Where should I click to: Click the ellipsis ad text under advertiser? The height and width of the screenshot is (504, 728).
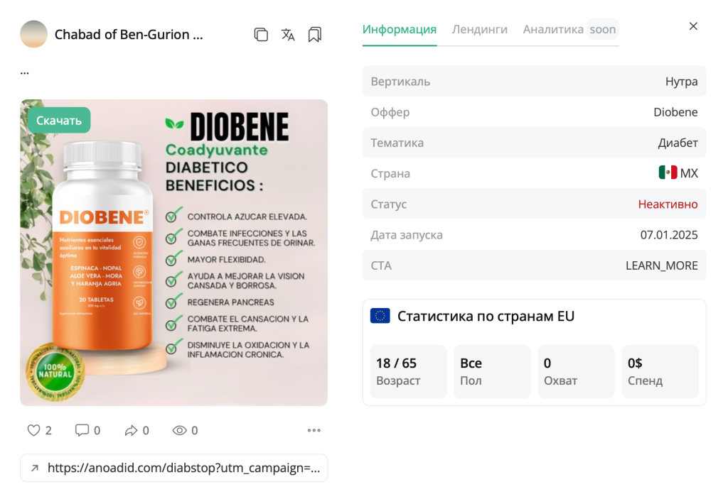pos(25,72)
